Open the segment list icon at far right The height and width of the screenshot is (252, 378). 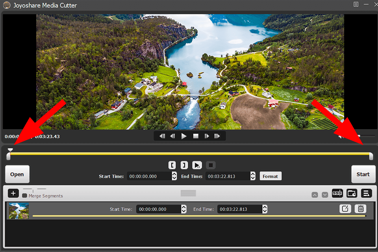pyautogui.click(x=366, y=193)
